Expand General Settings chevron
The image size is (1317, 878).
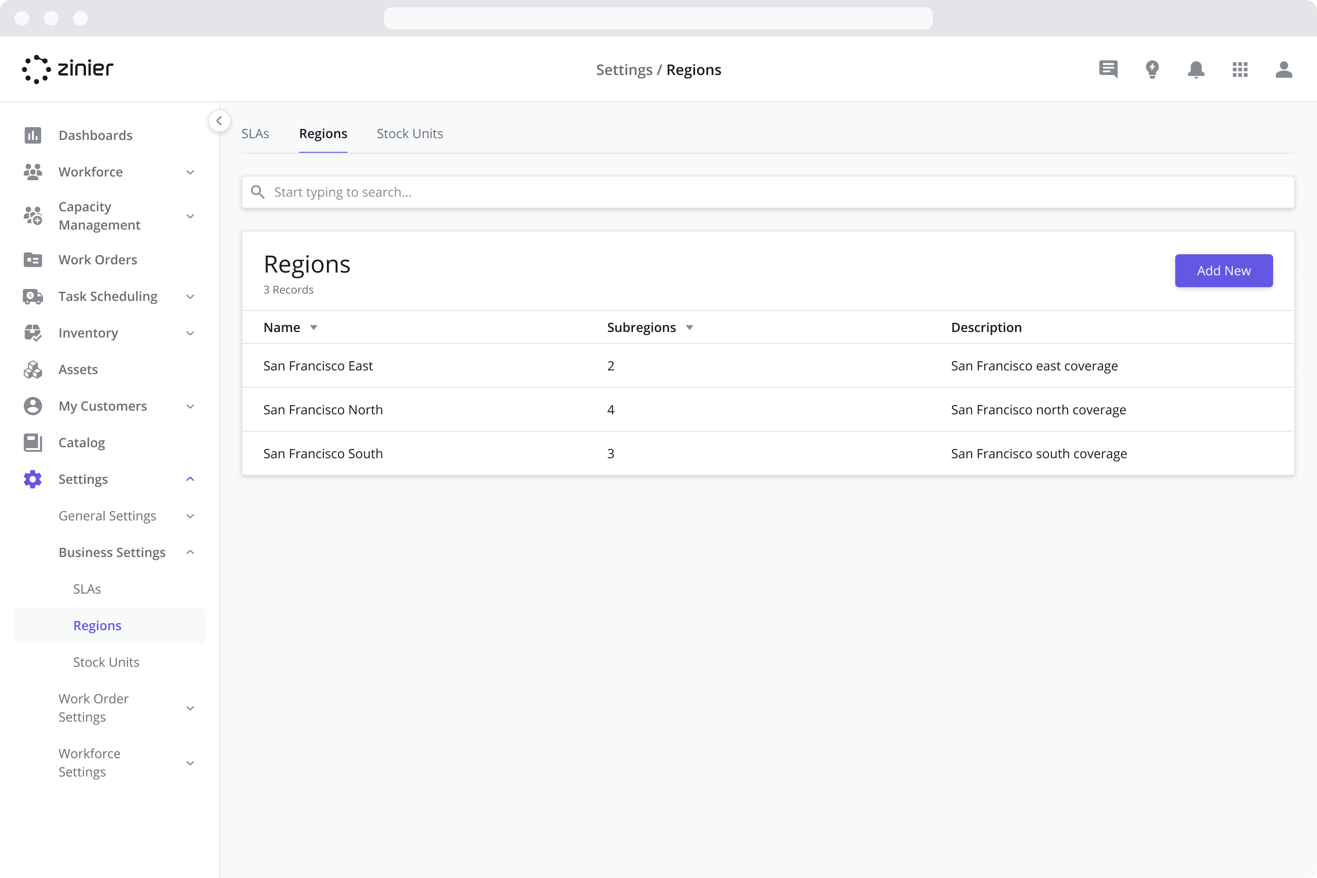pos(190,516)
